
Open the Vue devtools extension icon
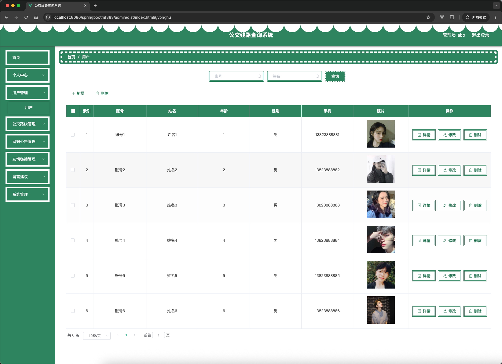point(442,17)
